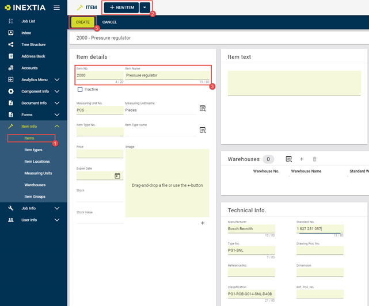The width and height of the screenshot is (369, 306).
Task: Toggle the hamburger menu icon
Action: (56, 7)
